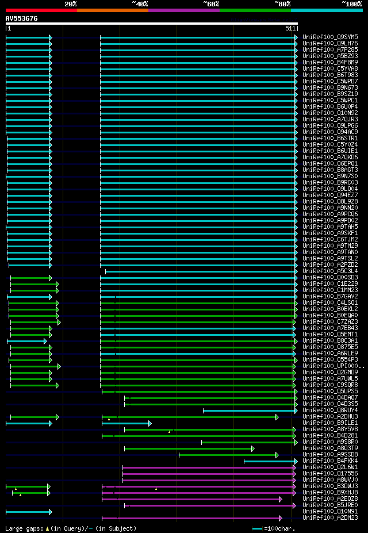This screenshot has width=368, height=533.
Task: Open the UniRef100_Q9LH76 hit label
Action: (330, 43)
